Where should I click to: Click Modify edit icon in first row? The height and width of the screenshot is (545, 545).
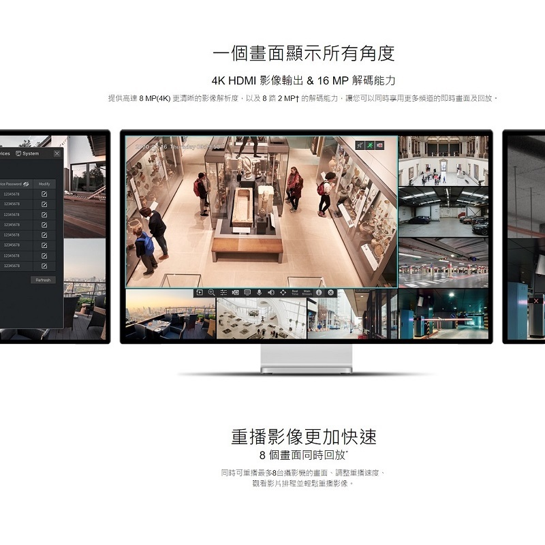pyautogui.click(x=44, y=194)
